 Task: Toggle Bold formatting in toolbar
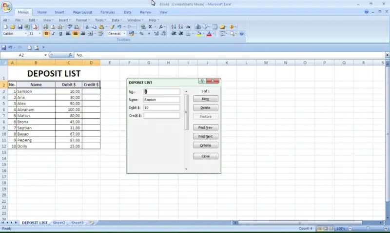pyautogui.click(x=47, y=34)
